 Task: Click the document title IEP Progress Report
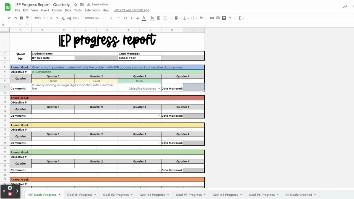click(x=43, y=5)
